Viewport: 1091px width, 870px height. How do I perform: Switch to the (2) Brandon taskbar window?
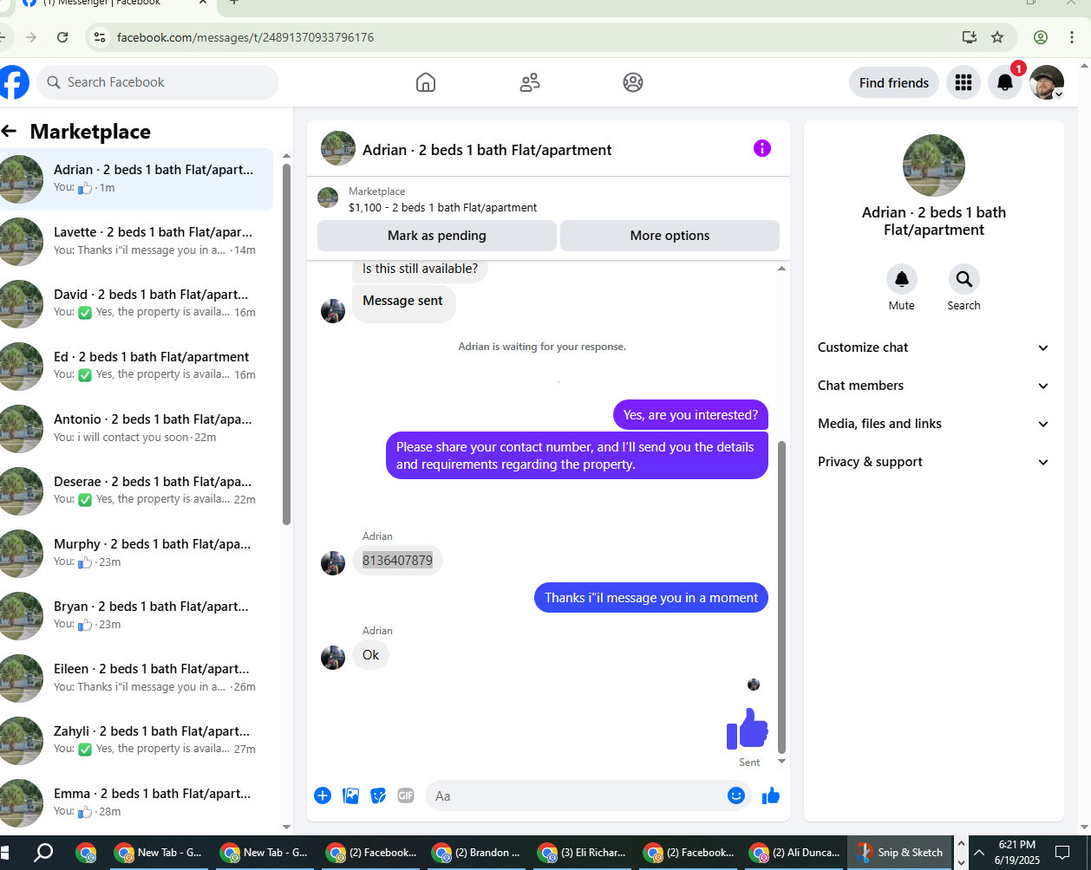pyautogui.click(x=478, y=853)
